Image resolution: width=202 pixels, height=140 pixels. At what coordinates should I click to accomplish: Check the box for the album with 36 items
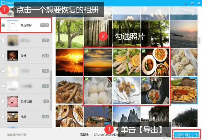pyautogui.click(x=3, y=86)
